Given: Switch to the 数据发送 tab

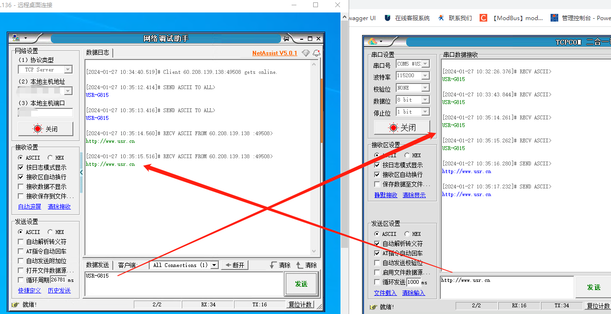Looking at the screenshot, I should [98, 265].
